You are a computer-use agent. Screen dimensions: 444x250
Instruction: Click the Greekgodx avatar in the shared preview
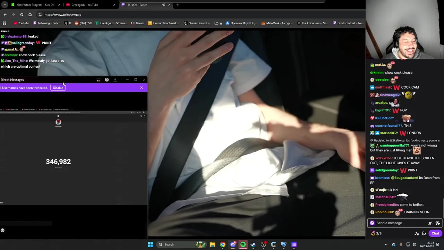tap(58, 122)
